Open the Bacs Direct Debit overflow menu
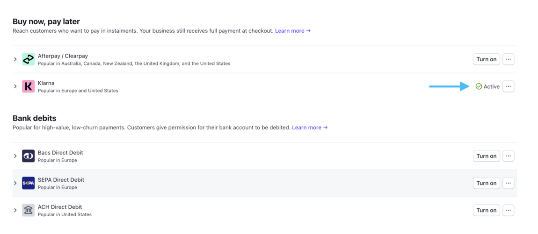Screen dimensions: 538x234 click(508, 156)
